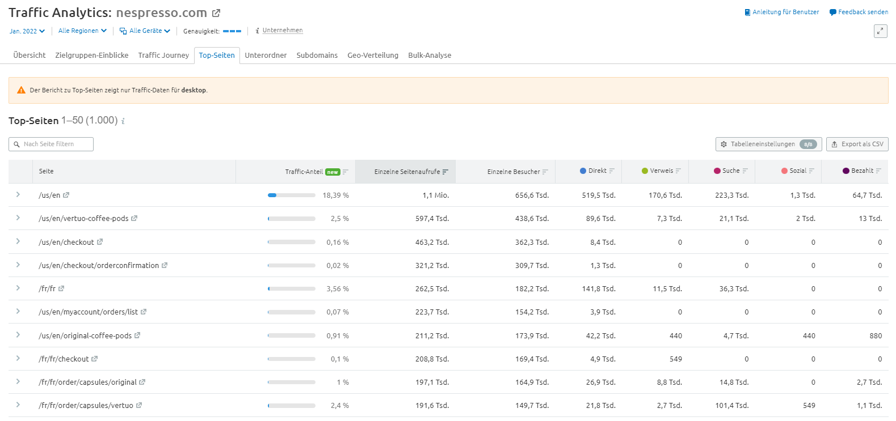Open Tabelleneinstellungen button
The image size is (896, 421).
[769, 144]
